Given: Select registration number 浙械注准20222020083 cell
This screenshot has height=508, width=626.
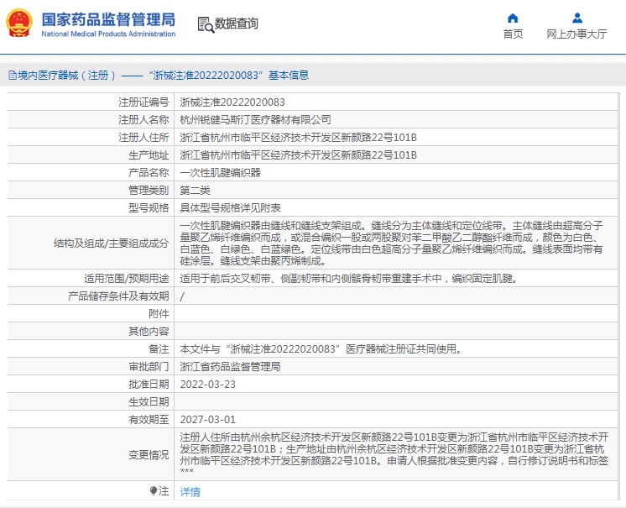Looking at the screenshot, I should [232, 102].
